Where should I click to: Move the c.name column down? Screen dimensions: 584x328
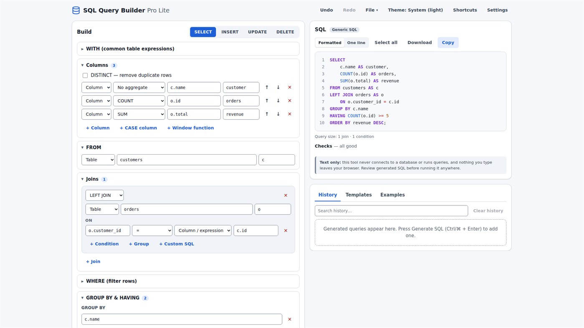(278, 88)
